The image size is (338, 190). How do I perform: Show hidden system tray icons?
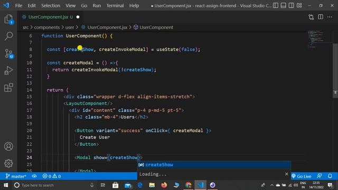pyautogui.click(x=272, y=185)
